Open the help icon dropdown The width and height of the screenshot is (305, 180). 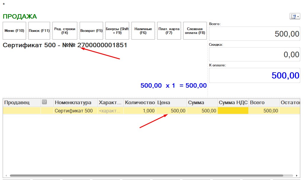(x=295, y=16)
